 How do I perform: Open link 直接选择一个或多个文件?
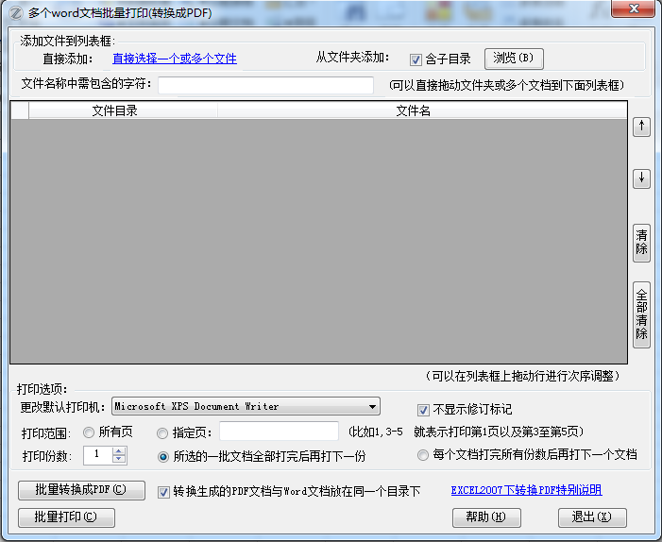click(175, 59)
